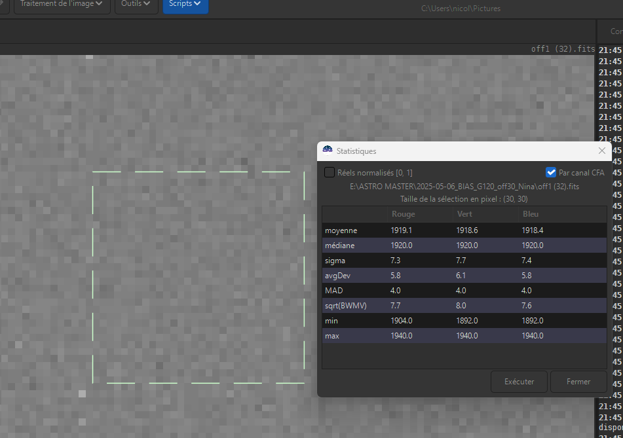Click the C:\Users\nicol\Pictures working directory path

click(x=461, y=9)
